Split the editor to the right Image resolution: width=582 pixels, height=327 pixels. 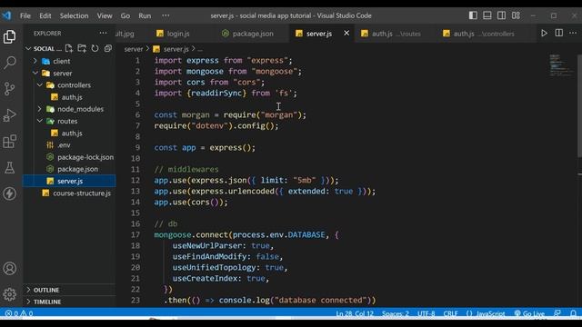pos(558,33)
